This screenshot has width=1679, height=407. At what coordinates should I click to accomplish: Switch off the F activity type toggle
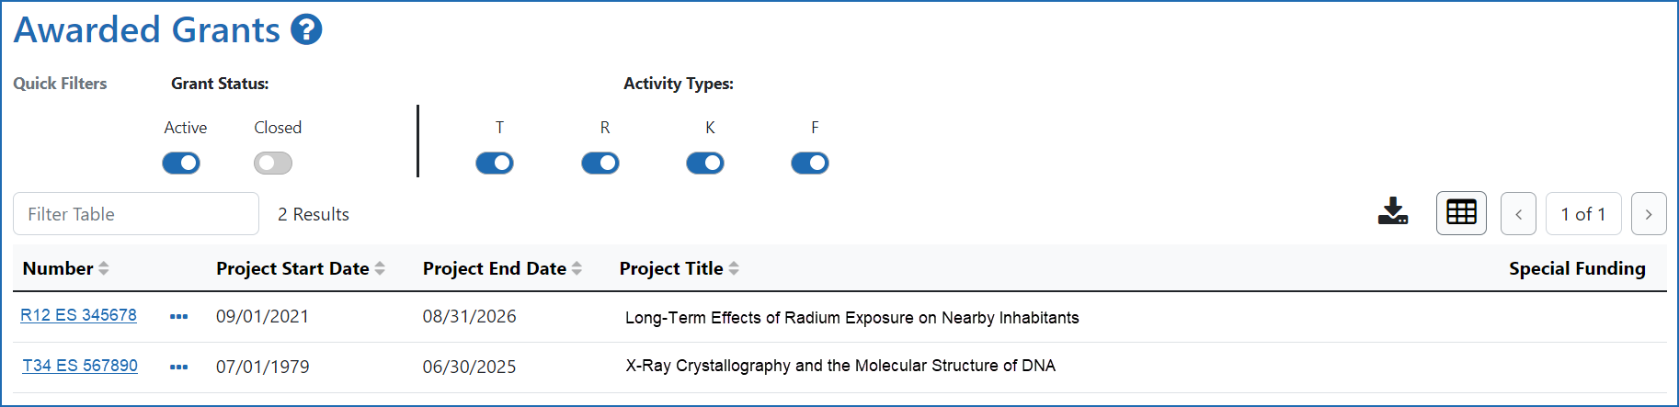pos(810,164)
